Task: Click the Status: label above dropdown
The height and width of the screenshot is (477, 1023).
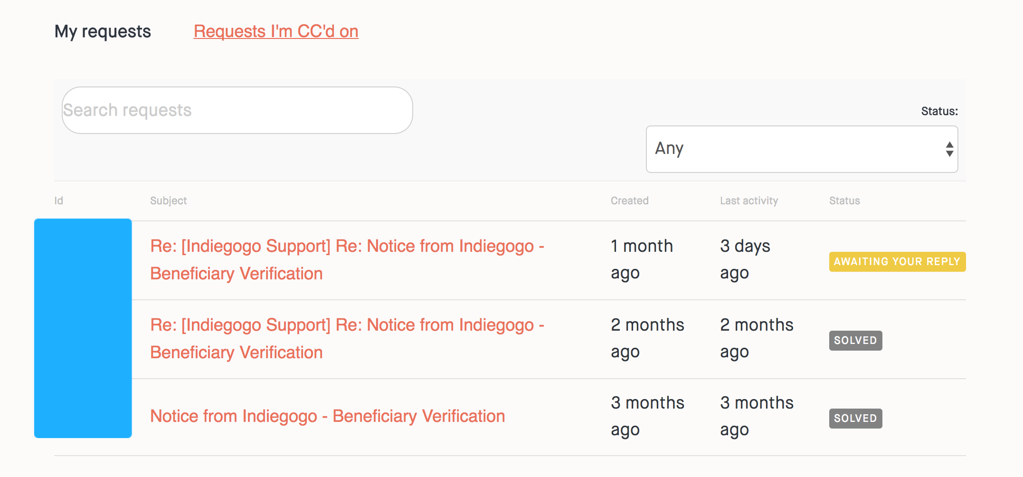Action: coord(939,111)
